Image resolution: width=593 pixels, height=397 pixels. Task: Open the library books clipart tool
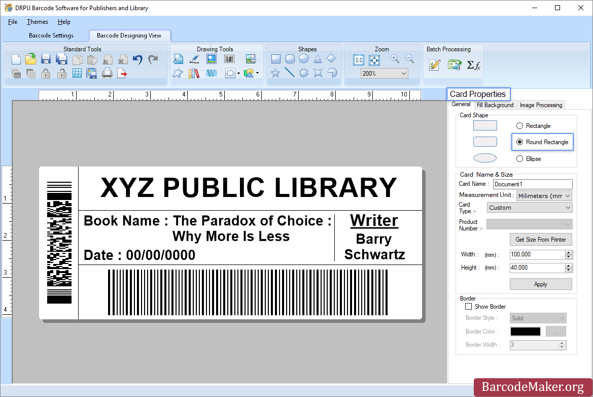point(194,73)
